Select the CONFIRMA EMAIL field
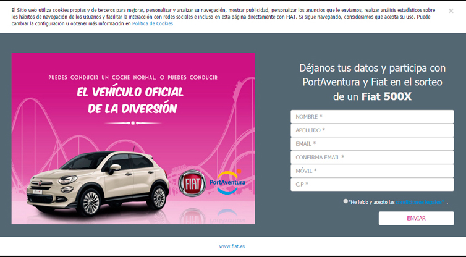Viewport: 466px width, 257px height. tap(372, 158)
